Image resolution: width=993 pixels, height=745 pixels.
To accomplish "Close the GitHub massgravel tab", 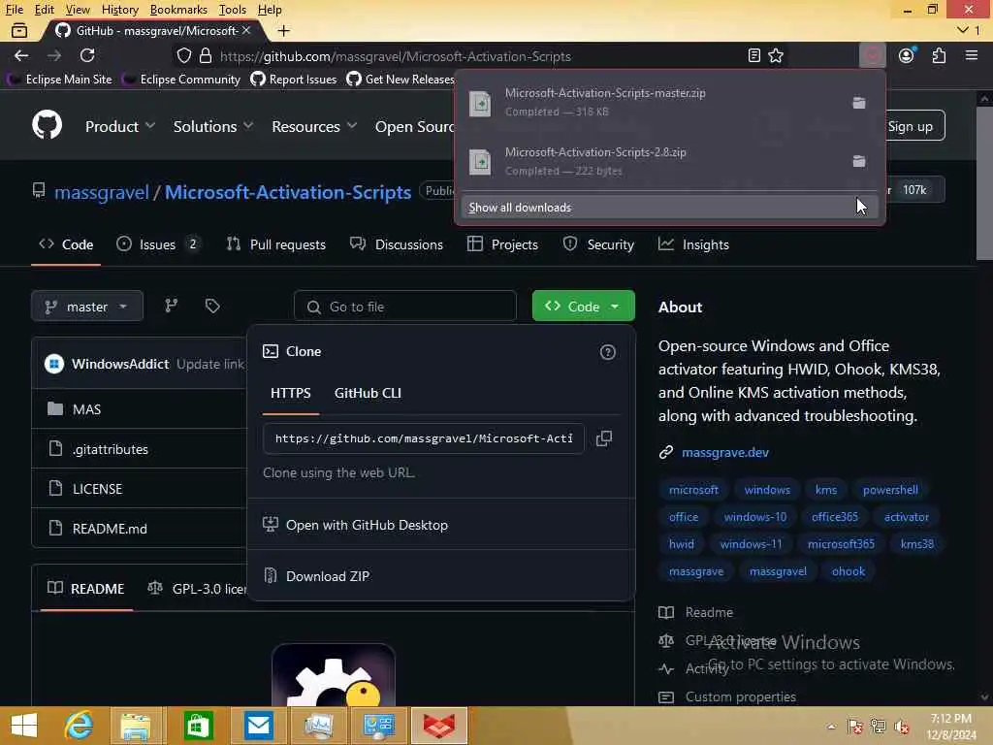I will pyautogui.click(x=246, y=30).
